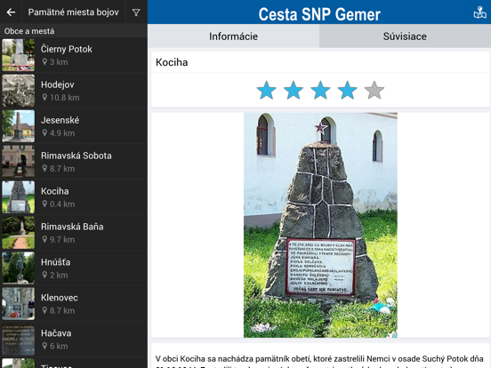The width and height of the screenshot is (491, 368).
Task: Open the Hačava thumbnail image
Action: [x=19, y=340]
